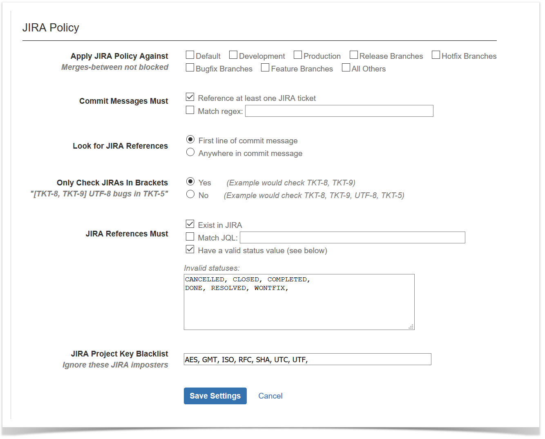Enable Release Branches checkbox

pyautogui.click(x=354, y=55)
